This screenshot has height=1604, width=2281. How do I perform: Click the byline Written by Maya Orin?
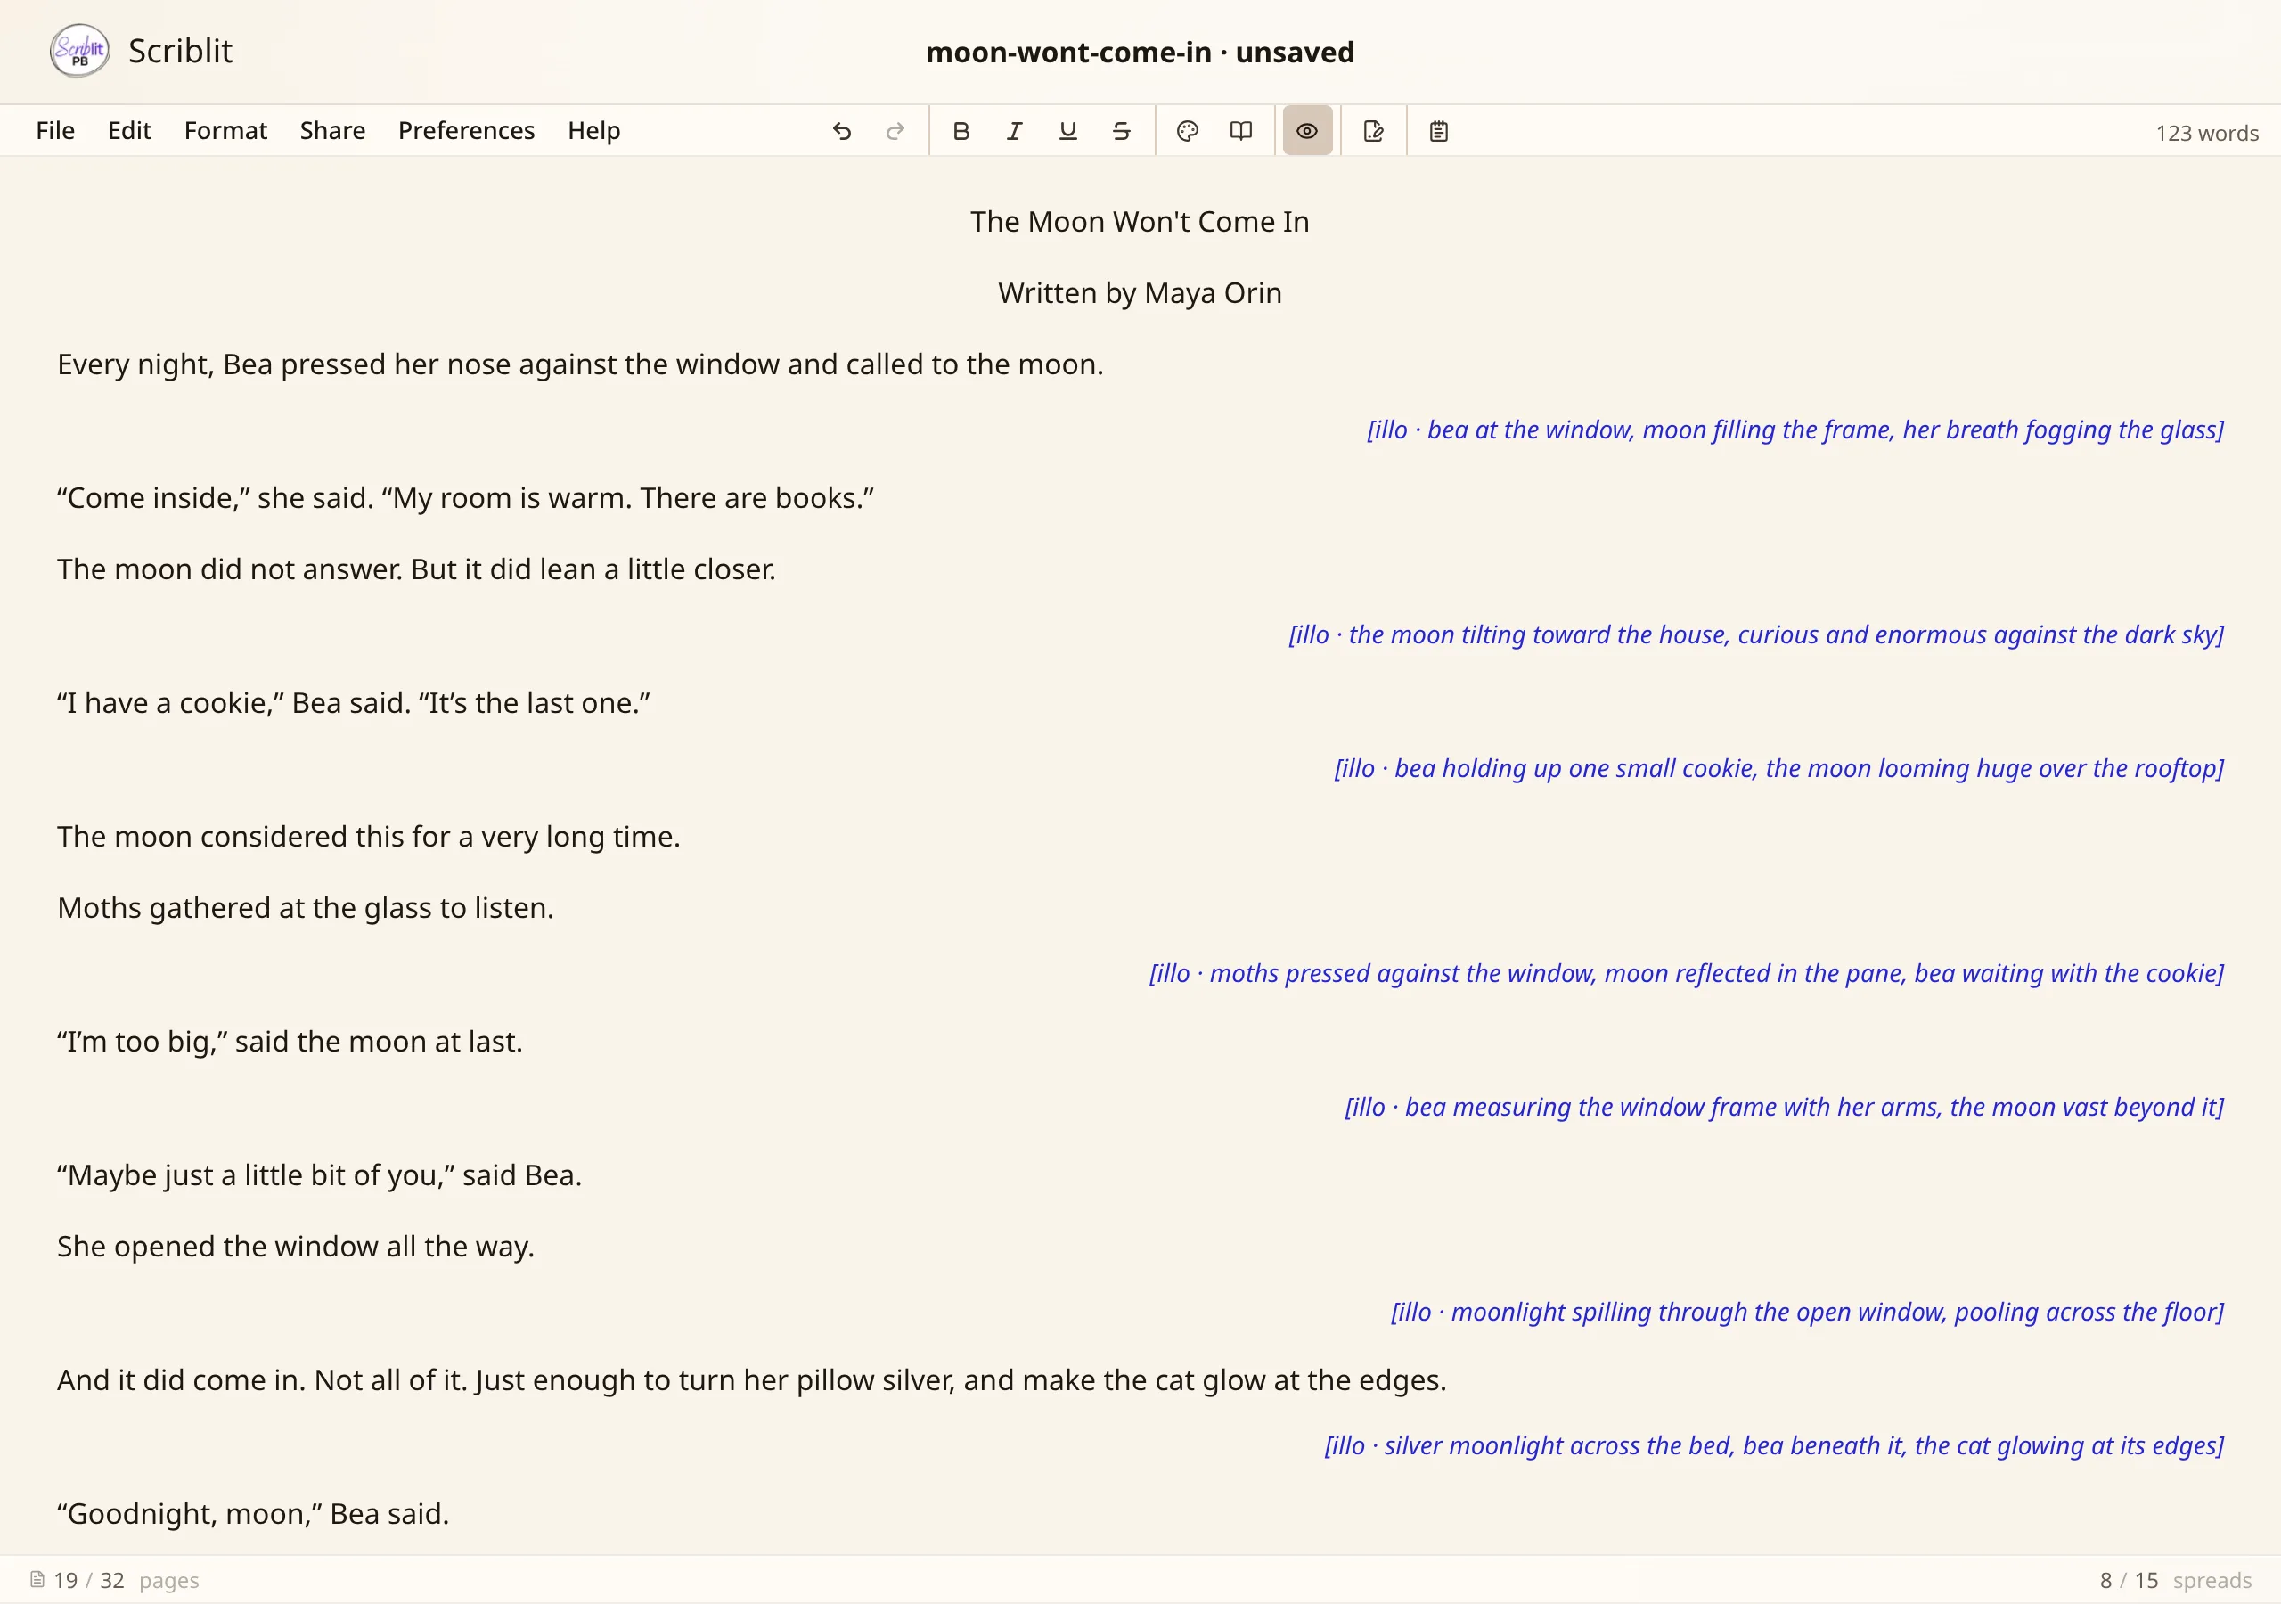coord(1140,293)
